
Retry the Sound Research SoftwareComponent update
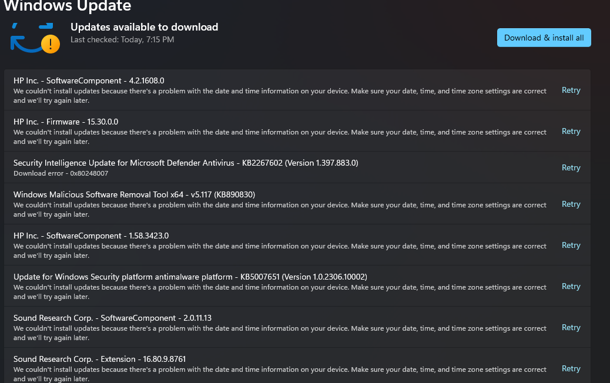click(571, 327)
